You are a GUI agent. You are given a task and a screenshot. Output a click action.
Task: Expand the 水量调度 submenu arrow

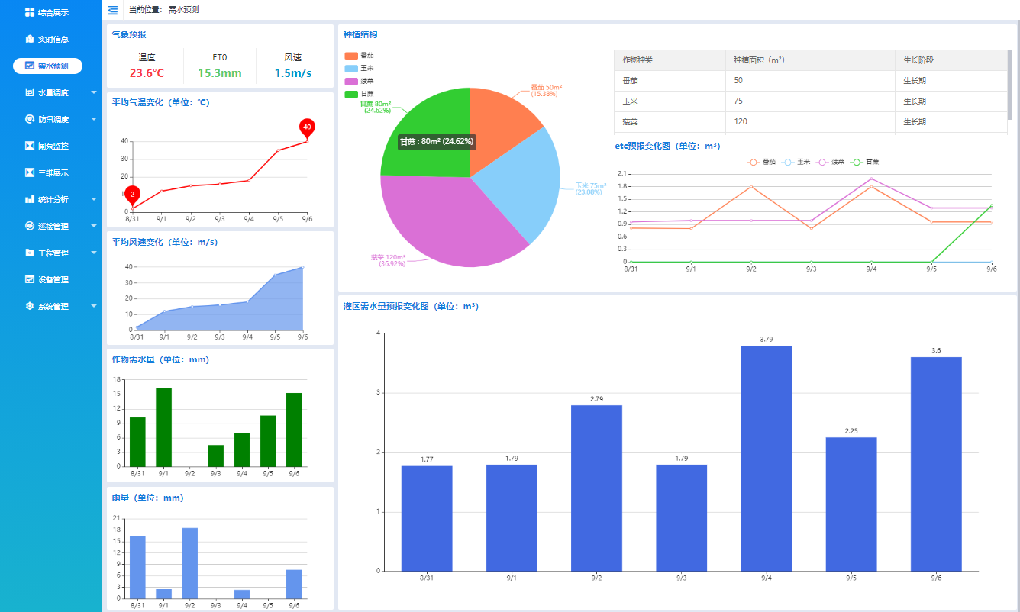pyautogui.click(x=94, y=92)
